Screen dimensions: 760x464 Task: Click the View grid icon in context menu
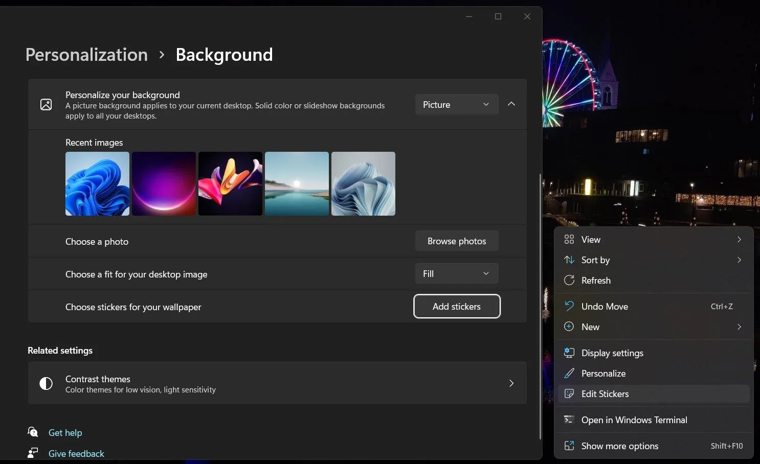point(569,239)
